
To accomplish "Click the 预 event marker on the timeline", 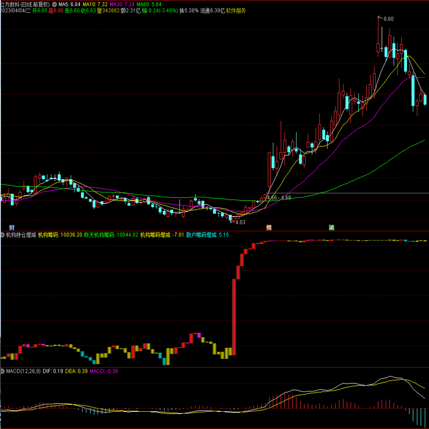I will point(269,228).
